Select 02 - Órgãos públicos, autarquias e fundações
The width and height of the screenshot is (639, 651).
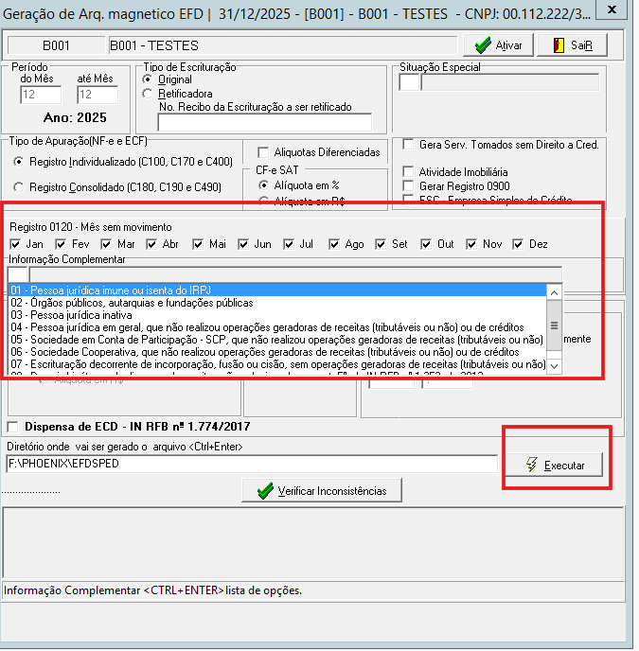pyautogui.click(x=277, y=303)
